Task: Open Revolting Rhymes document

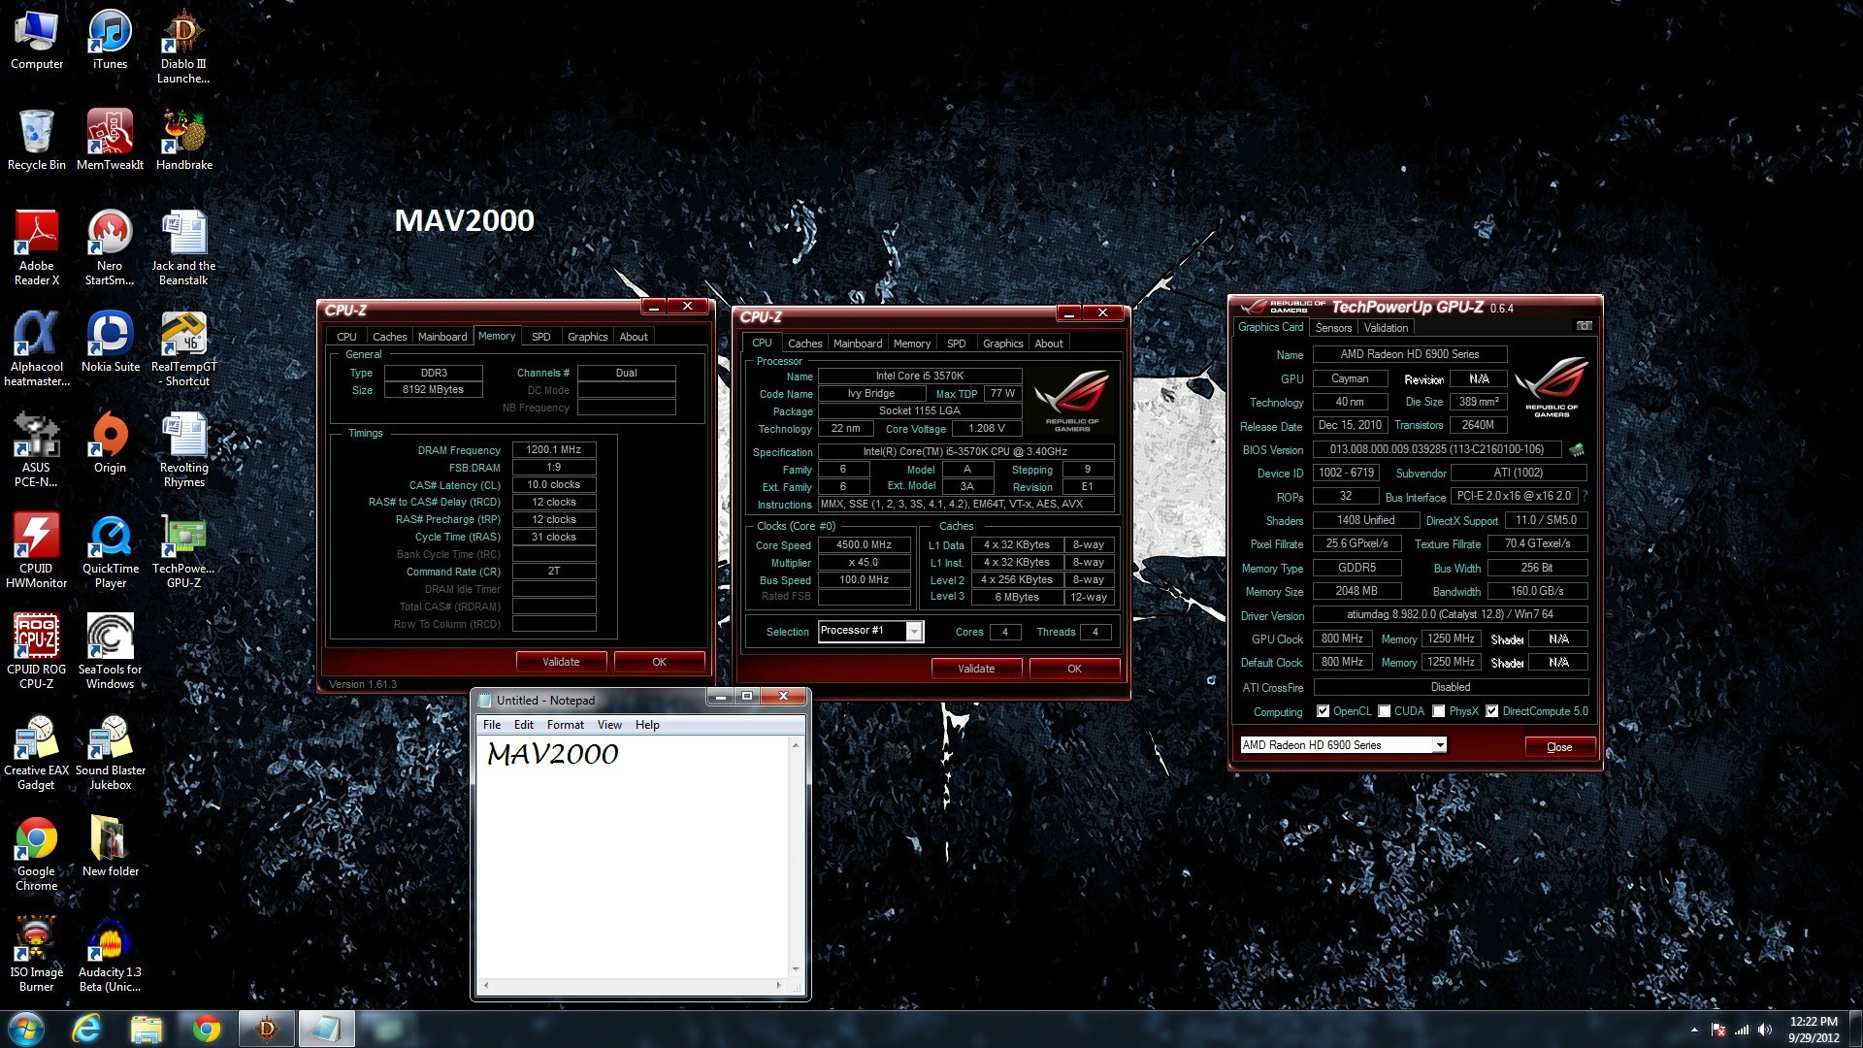Action: click(183, 450)
